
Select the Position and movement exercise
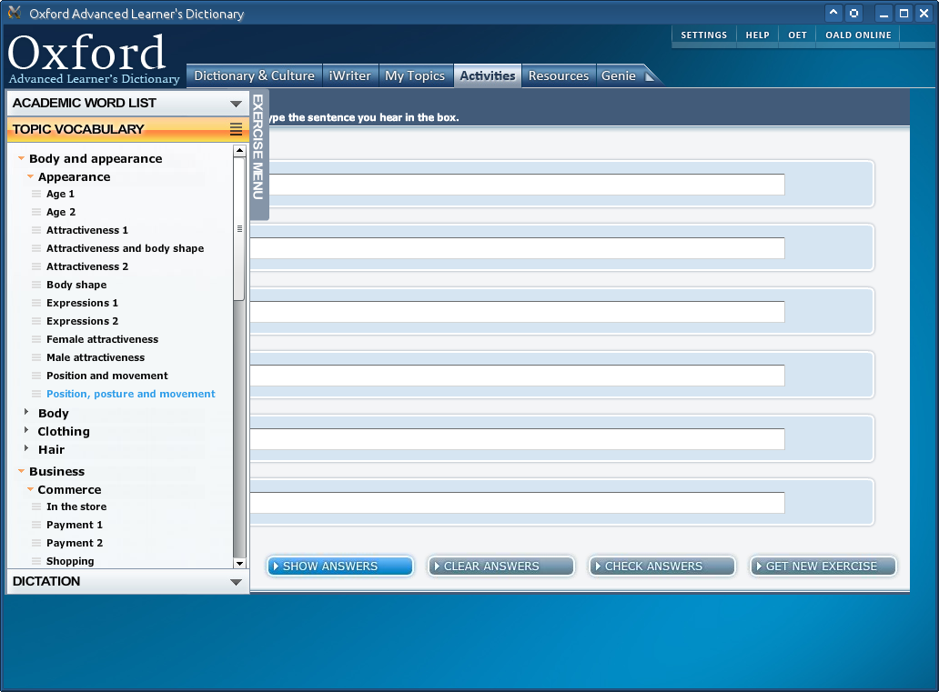107,376
